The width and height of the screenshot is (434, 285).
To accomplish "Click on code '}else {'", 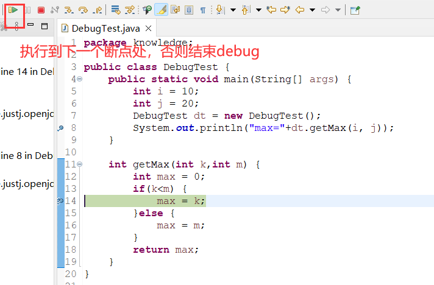I will point(154,213).
